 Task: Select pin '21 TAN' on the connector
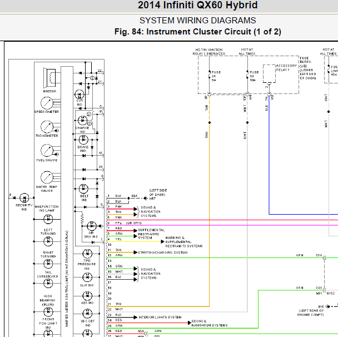click(x=115, y=304)
